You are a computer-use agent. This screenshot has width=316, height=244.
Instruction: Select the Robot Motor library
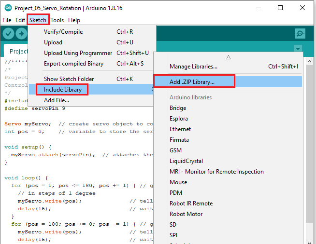pos(228,214)
